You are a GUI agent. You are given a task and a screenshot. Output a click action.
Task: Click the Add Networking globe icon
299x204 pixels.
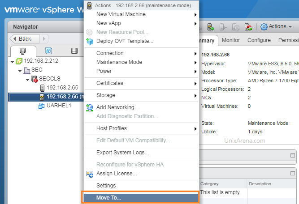pyautogui.click(x=90, y=107)
